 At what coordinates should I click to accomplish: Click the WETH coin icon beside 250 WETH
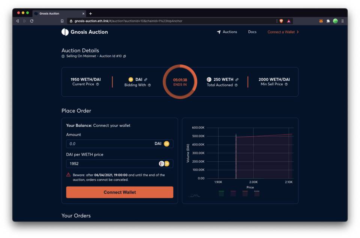tap(209, 79)
